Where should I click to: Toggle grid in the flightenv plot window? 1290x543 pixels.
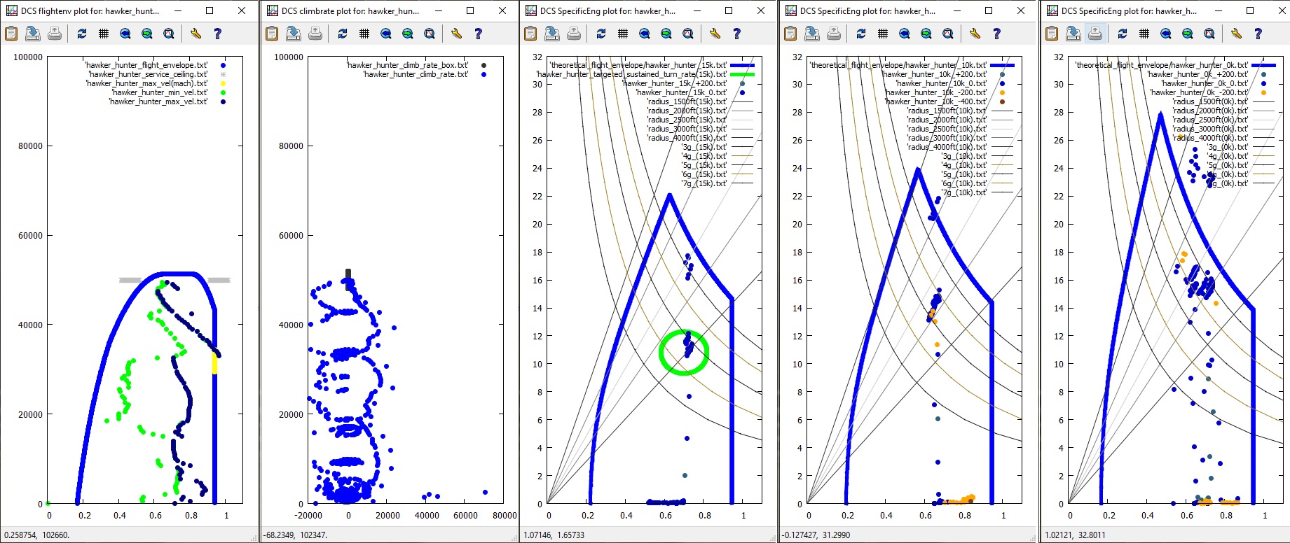[104, 34]
